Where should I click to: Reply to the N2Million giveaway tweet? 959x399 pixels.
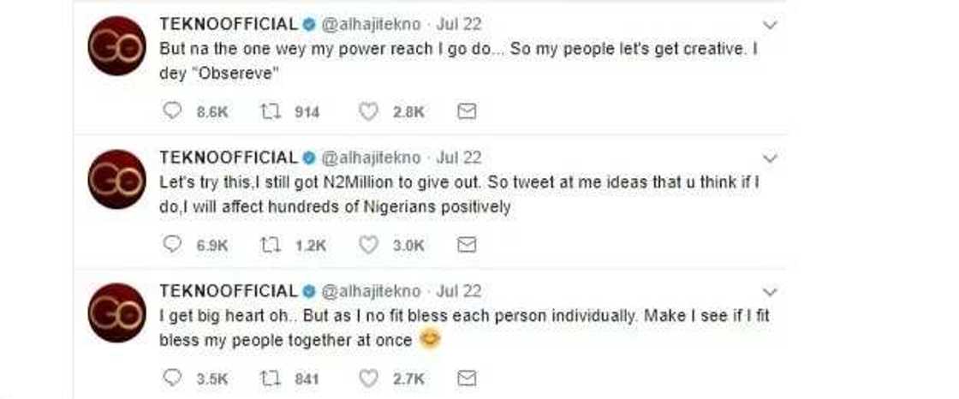click(x=172, y=245)
